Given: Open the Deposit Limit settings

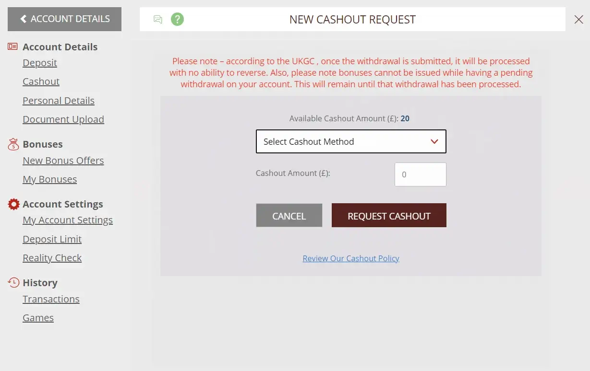Looking at the screenshot, I should (x=52, y=239).
